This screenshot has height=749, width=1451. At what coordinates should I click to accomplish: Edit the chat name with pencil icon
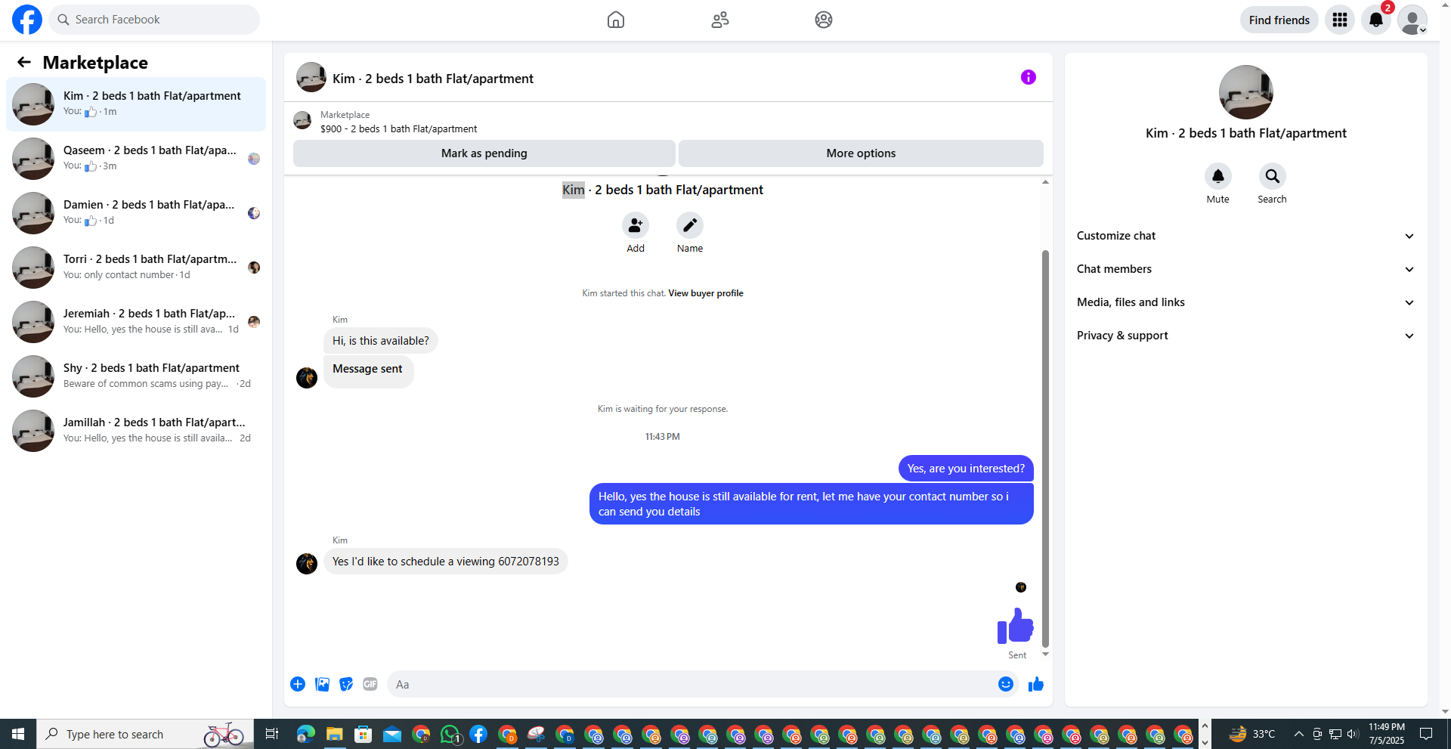point(690,225)
